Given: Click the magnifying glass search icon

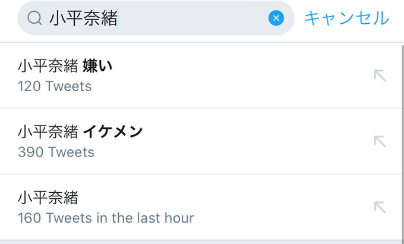Looking at the screenshot, I should tap(34, 18).
